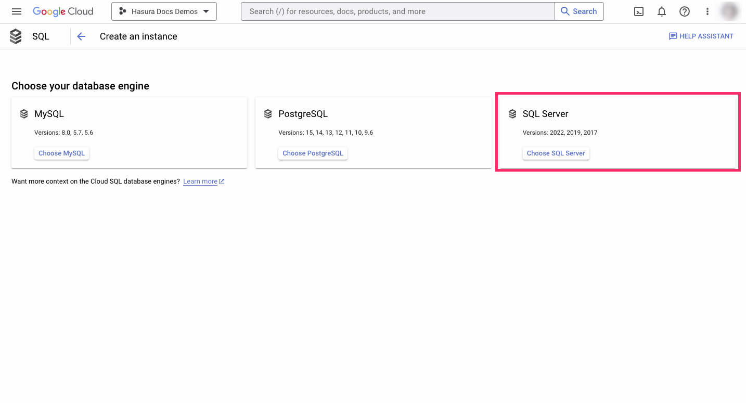Click the 'Create an instance' page title
The height and width of the screenshot is (403, 746).
138,36
